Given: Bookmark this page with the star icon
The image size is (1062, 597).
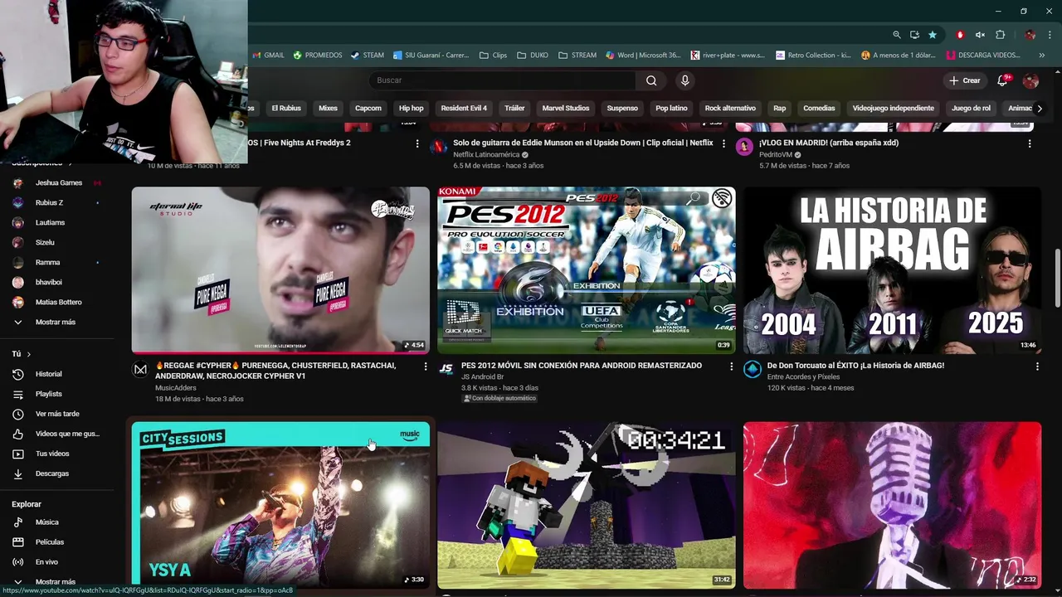Looking at the screenshot, I should (x=933, y=35).
